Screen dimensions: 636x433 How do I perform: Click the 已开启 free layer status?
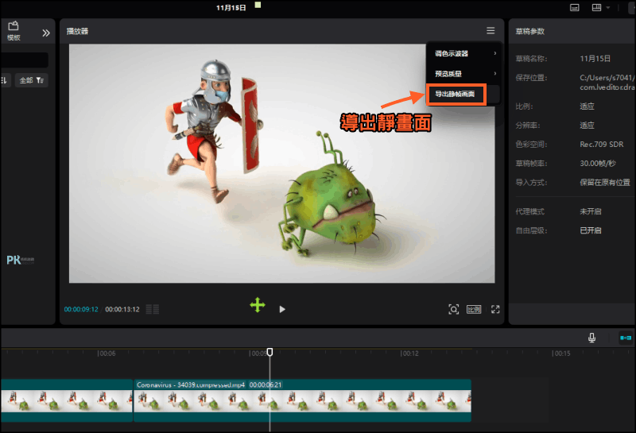[591, 230]
